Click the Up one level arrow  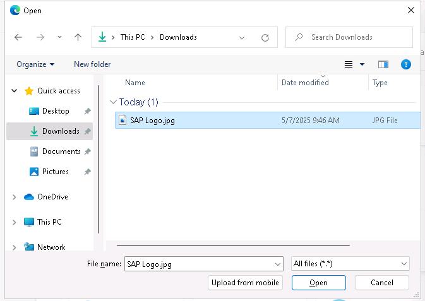pos(78,37)
